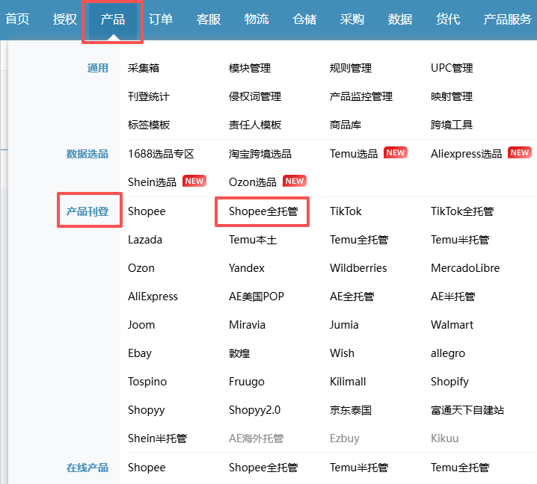The height and width of the screenshot is (484, 537).
Task: Open 跨境工具 menu entry
Action: click(452, 125)
